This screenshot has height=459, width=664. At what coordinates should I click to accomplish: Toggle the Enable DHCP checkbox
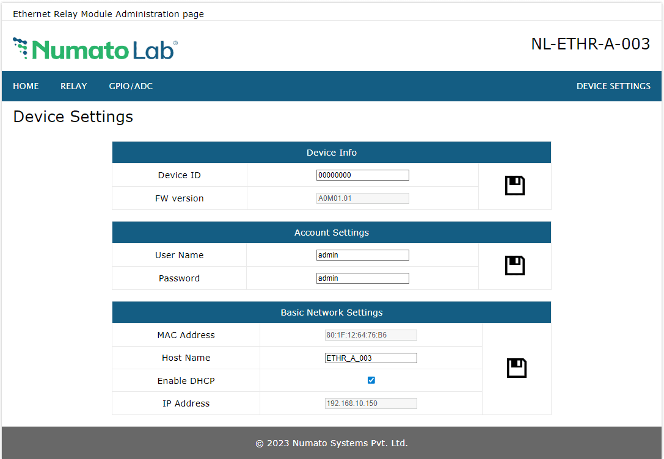[x=371, y=380]
